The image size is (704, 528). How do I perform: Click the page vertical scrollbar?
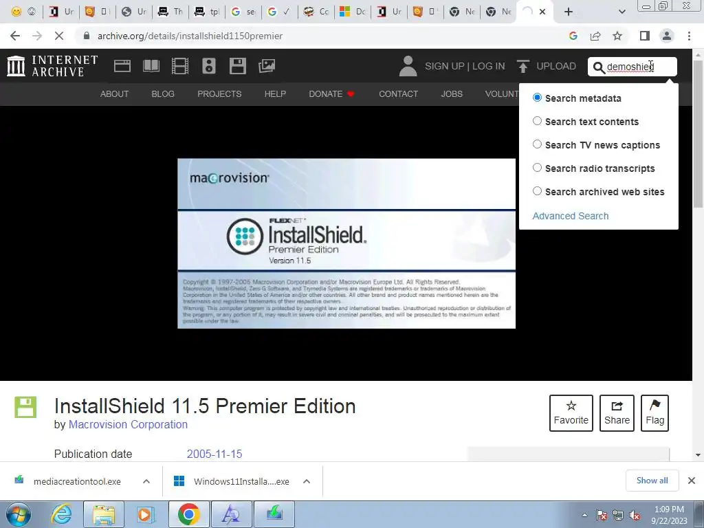[698, 134]
